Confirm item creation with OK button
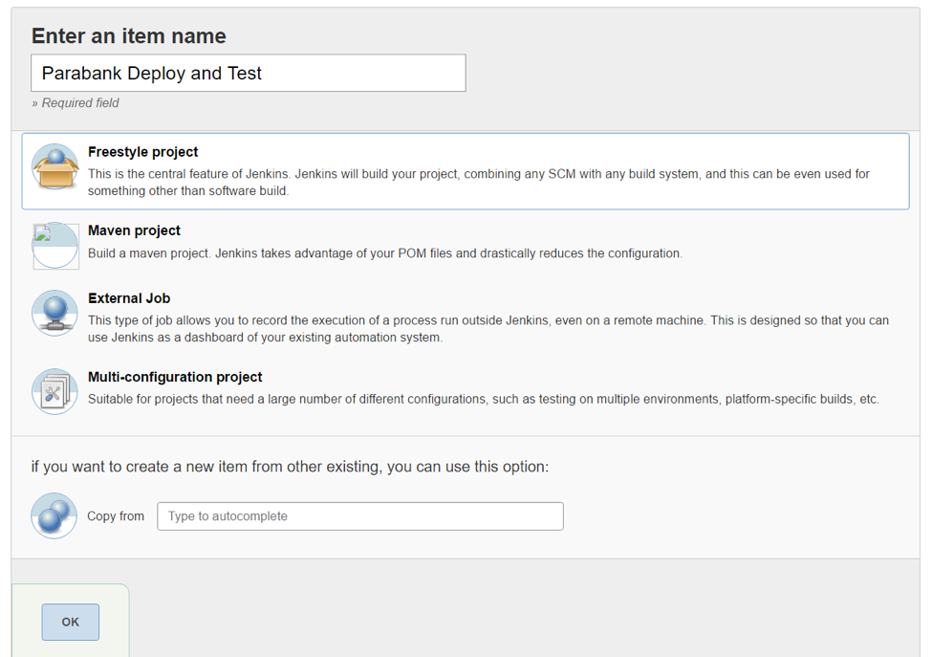The image size is (932, 657). [70, 622]
